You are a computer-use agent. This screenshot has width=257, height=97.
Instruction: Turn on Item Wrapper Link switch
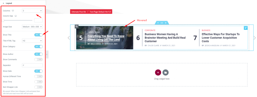[x=38, y=87]
